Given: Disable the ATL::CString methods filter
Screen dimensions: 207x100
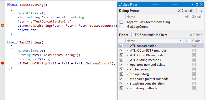Looking at the screenshot, I should 121,60.
